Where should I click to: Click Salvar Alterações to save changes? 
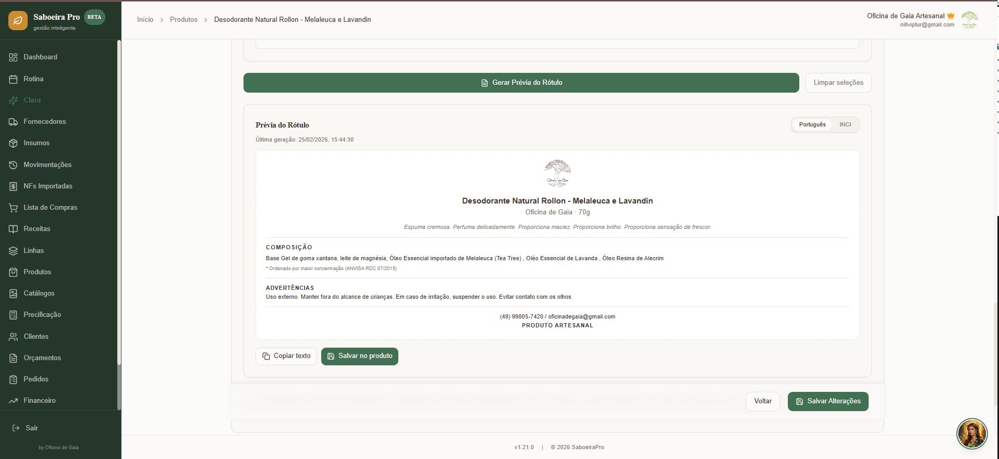pos(828,401)
